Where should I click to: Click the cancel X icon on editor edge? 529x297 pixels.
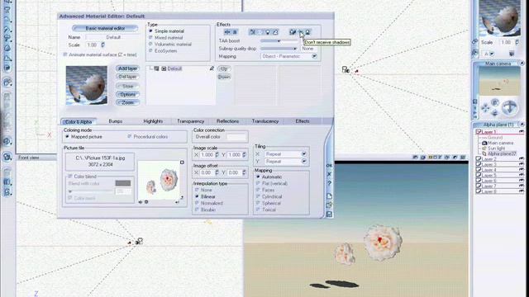click(x=329, y=174)
